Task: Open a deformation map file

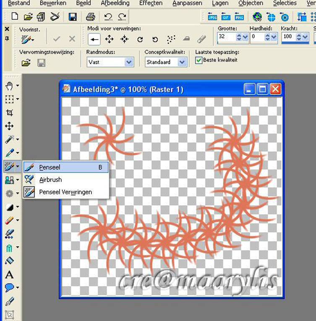Action: click(26, 63)
